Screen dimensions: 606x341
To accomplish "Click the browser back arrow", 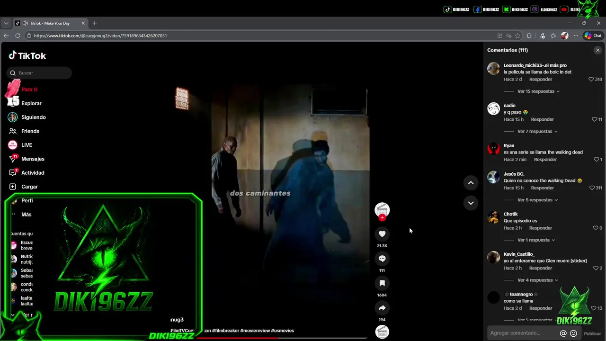I will (x=6, y=36).
